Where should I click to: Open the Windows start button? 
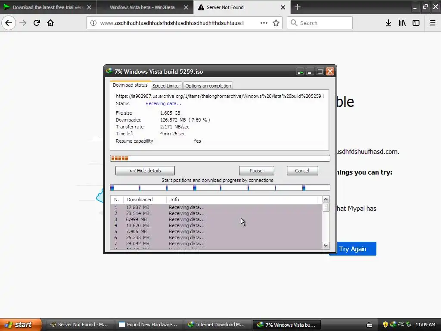pyautogui.click(x=21, y=325)
